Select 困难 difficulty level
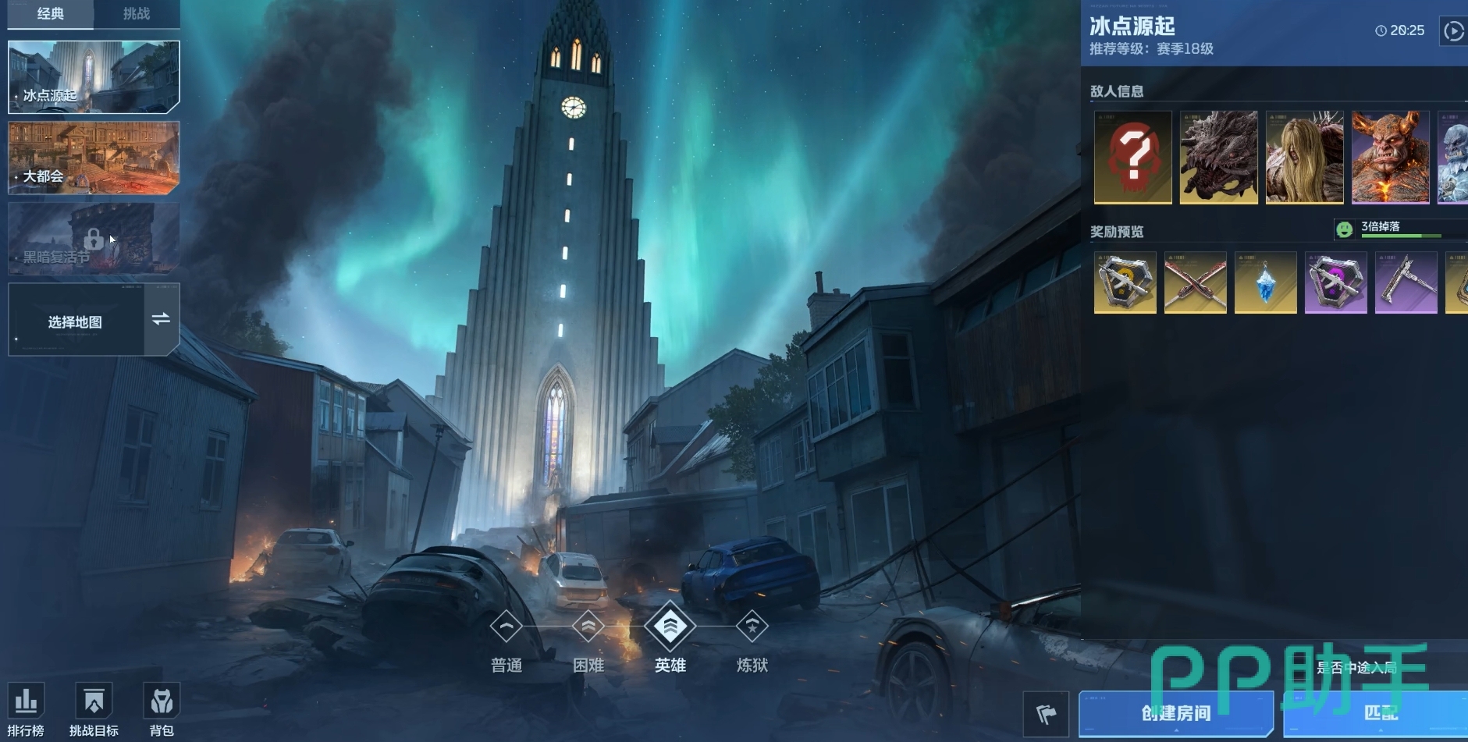 point(588,627)
